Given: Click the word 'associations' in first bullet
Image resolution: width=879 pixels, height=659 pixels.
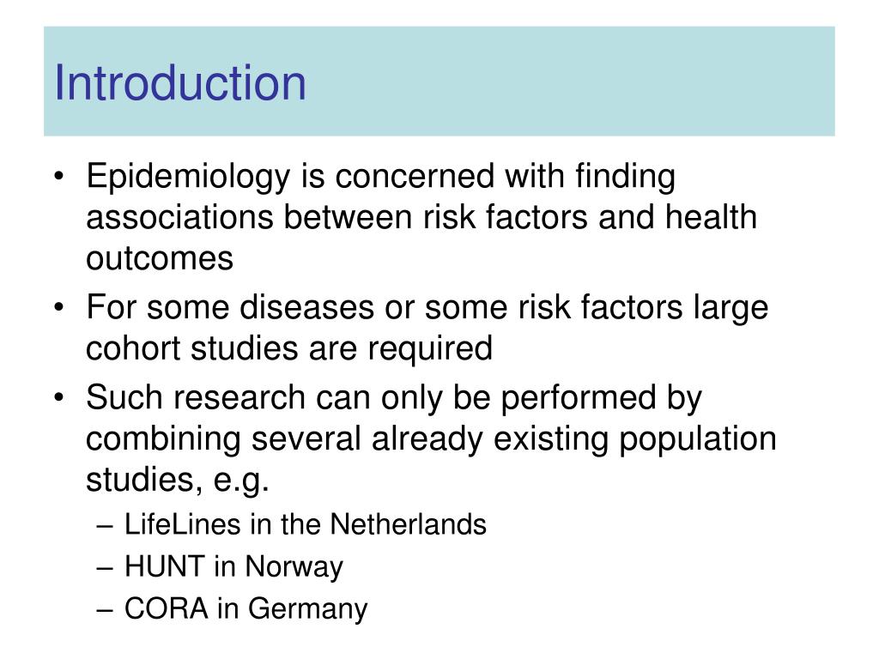Looking at the screenshot, I should [179, 217].
